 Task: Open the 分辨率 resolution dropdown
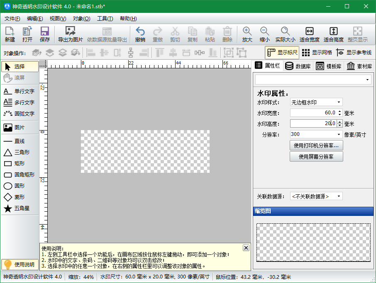pyautogui.click(x=339, y=134)
